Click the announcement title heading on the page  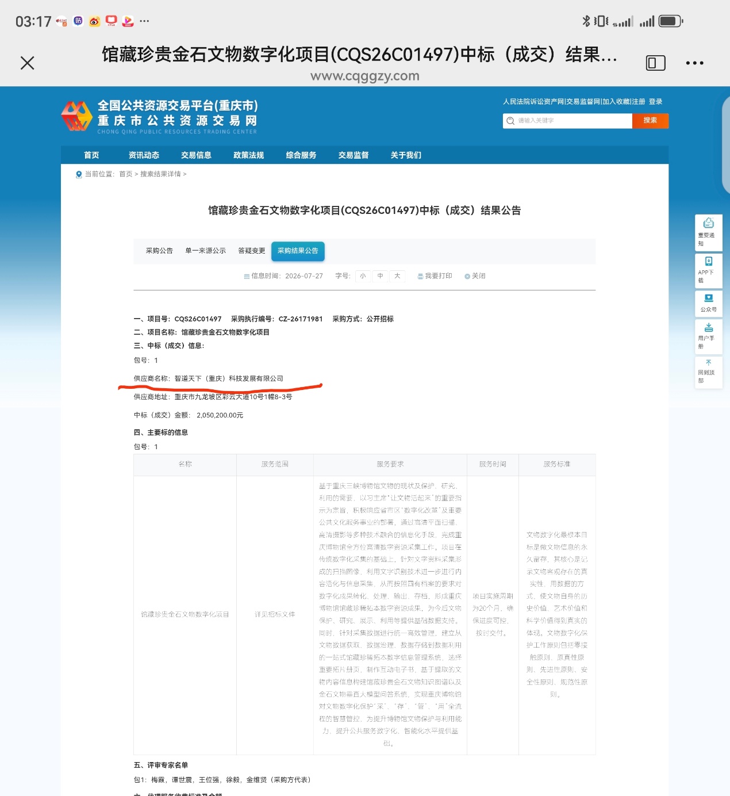pos(364,211)
